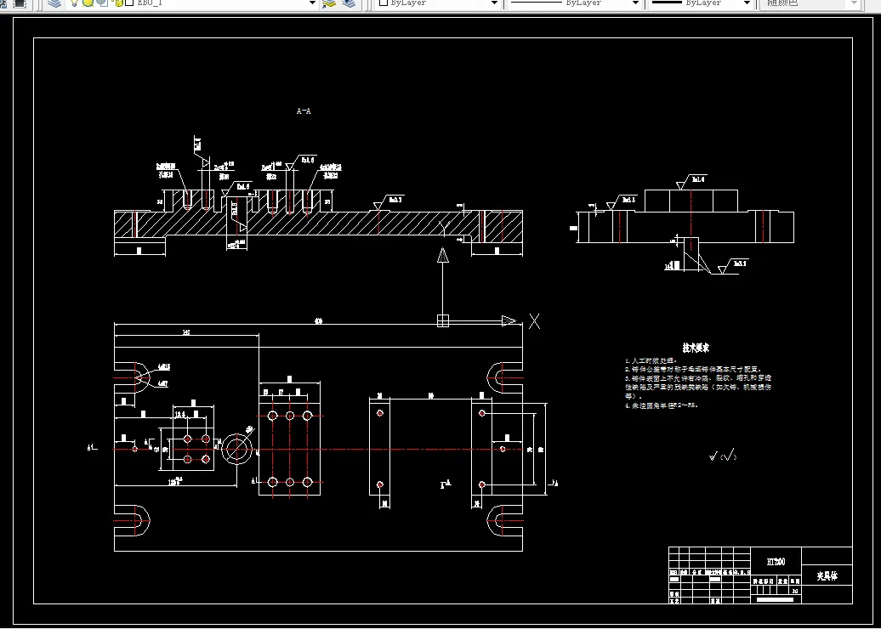Click the UCS origin square icon
Screen dimensions: 881x629
tap(443, 320)
